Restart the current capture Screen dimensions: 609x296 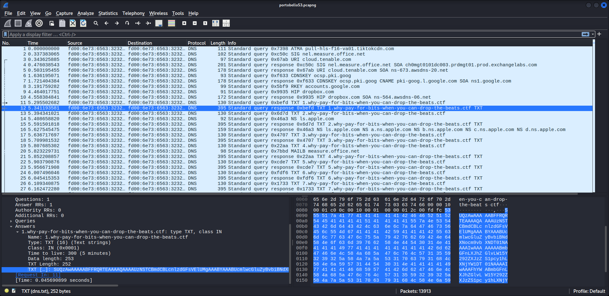coord(29,23)
